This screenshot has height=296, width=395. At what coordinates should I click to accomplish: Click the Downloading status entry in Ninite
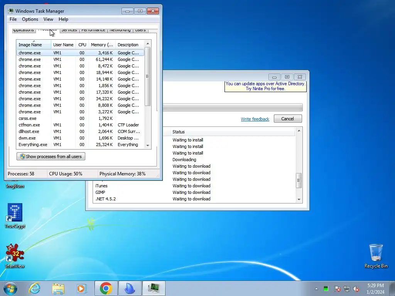184,160
